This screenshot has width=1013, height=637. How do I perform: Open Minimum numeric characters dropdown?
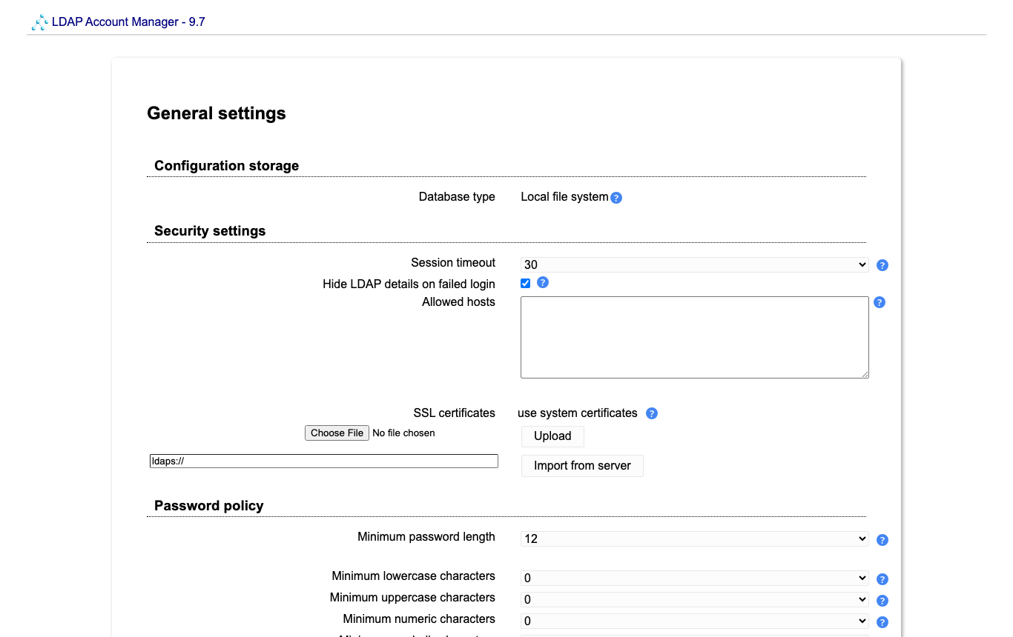coord(695,621)
